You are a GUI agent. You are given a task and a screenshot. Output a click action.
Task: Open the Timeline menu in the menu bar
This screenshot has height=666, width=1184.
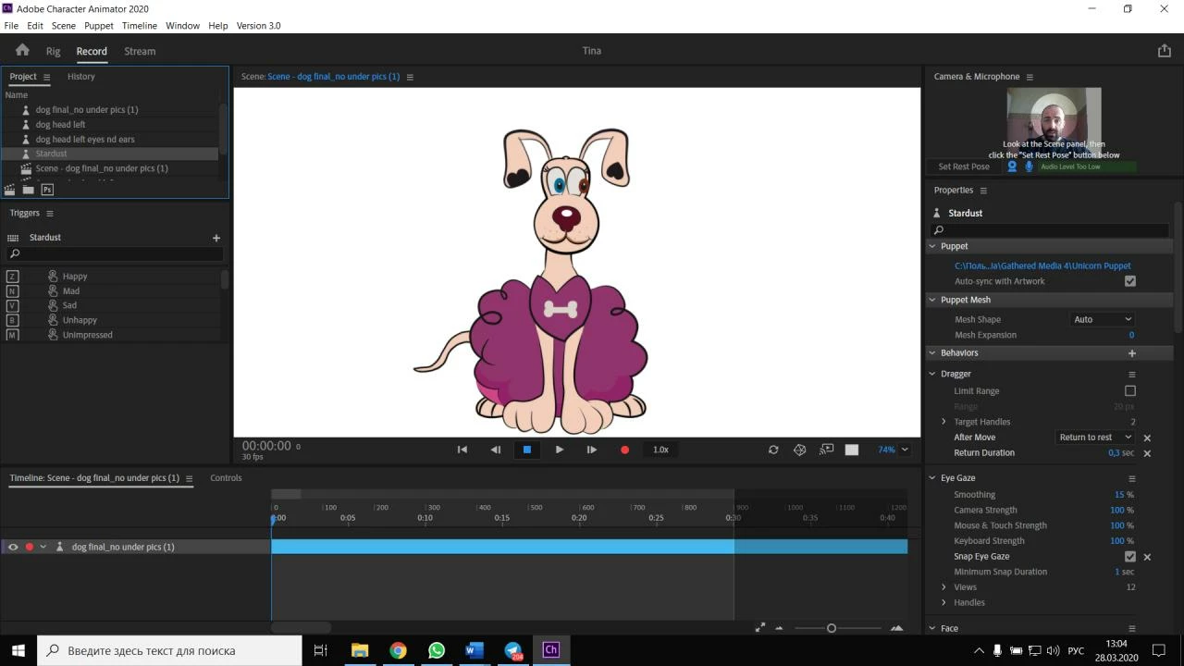[x=140, y=26]
